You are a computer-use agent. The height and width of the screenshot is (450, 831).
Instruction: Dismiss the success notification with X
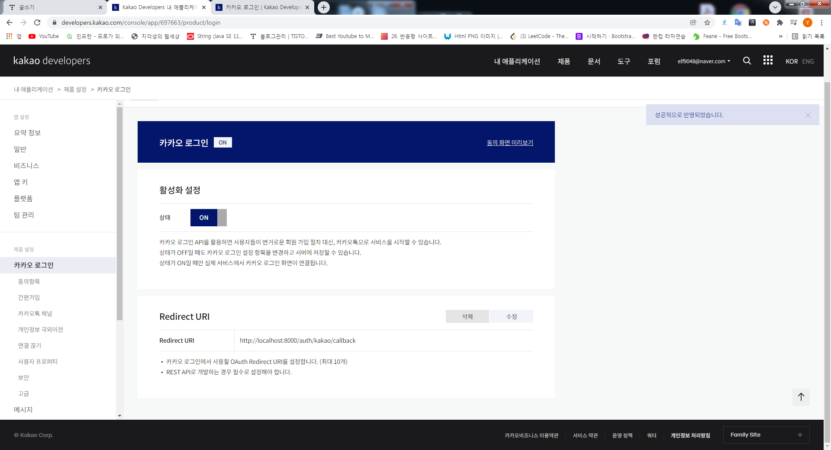pos(808,115)
